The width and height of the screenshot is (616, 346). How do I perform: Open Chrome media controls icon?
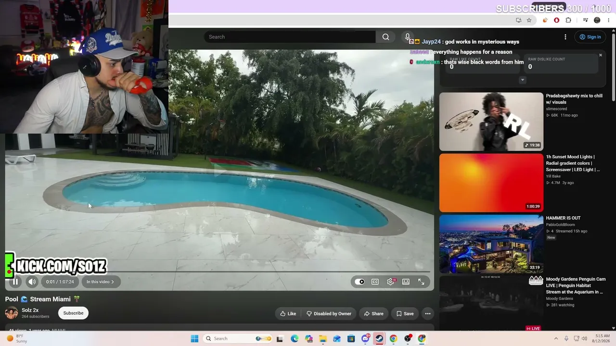(585, 20)
